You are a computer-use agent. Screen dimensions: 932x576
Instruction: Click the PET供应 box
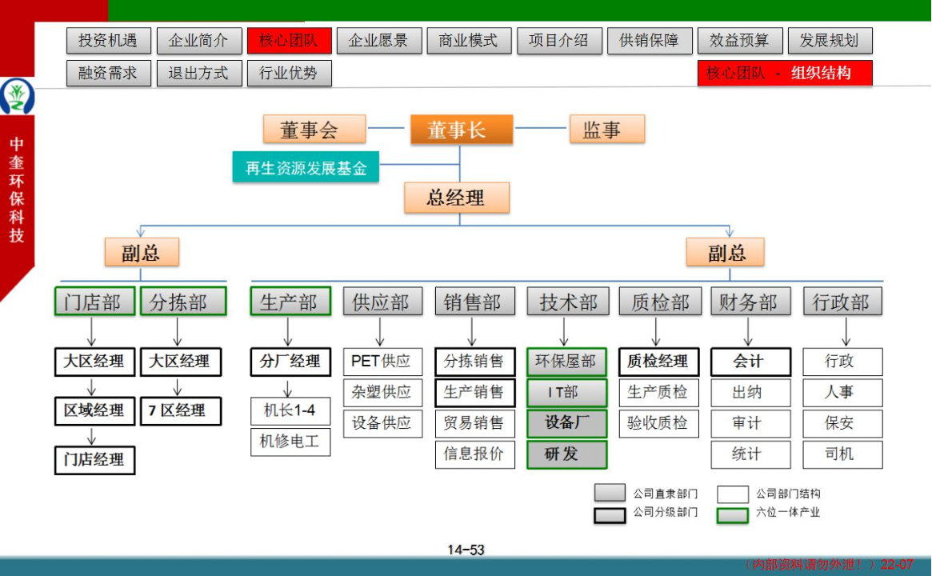382,362
